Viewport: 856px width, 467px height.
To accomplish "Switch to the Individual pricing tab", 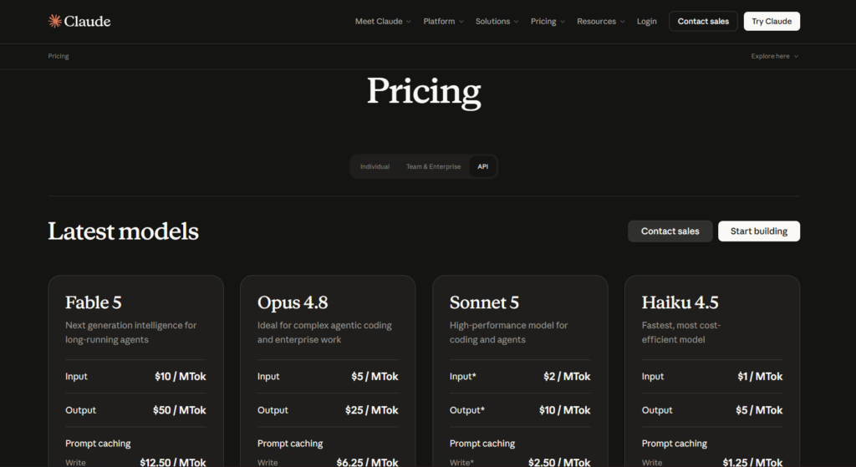I will click(x=374, y=166).
